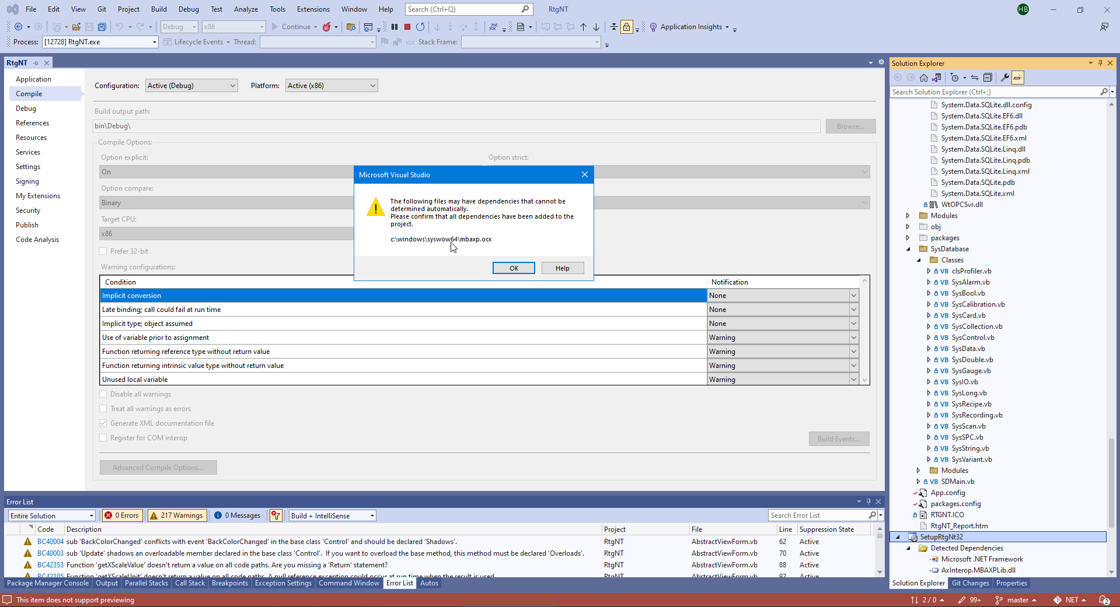Viewport: 1120px width, 607px height.
Task: Toggle the 'Disable all warnings' checkbox
Action: point(103,394)
